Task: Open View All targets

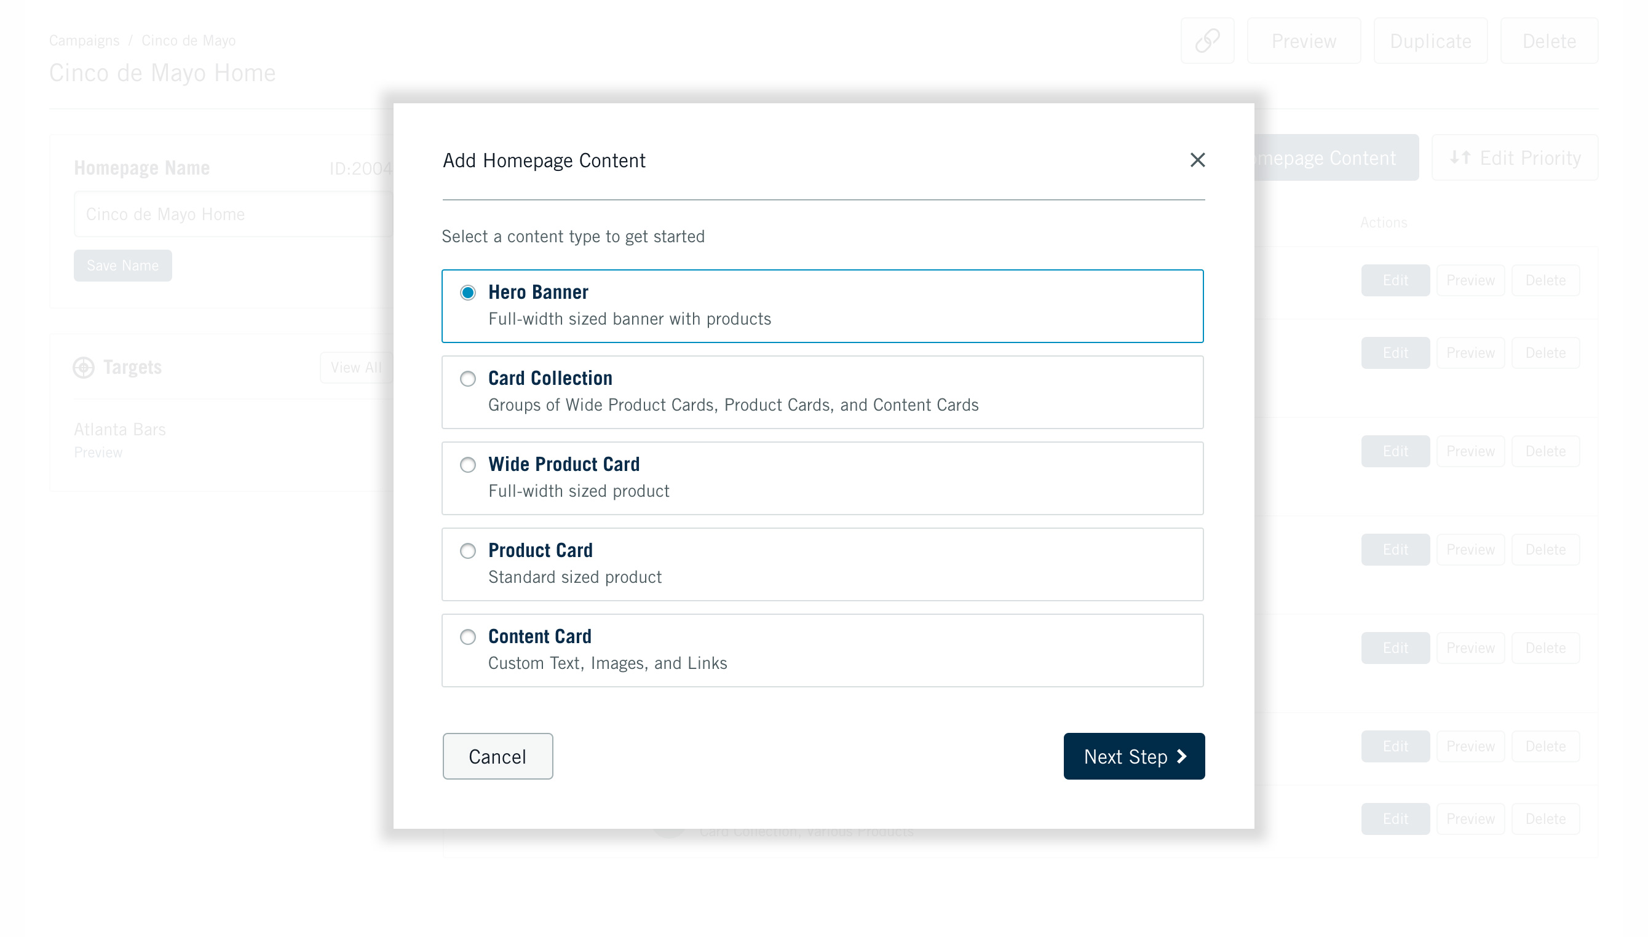Action: 356,368
